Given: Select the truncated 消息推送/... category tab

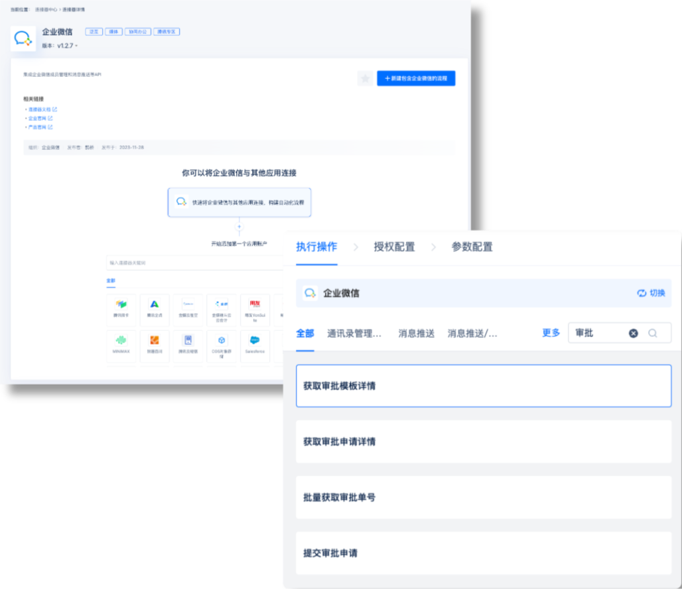Looking at the screenshot, I should tap(472, 334).
